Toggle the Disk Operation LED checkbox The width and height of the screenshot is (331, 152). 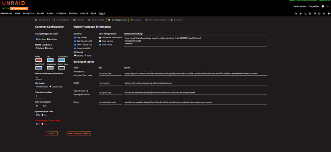[75, 41]
